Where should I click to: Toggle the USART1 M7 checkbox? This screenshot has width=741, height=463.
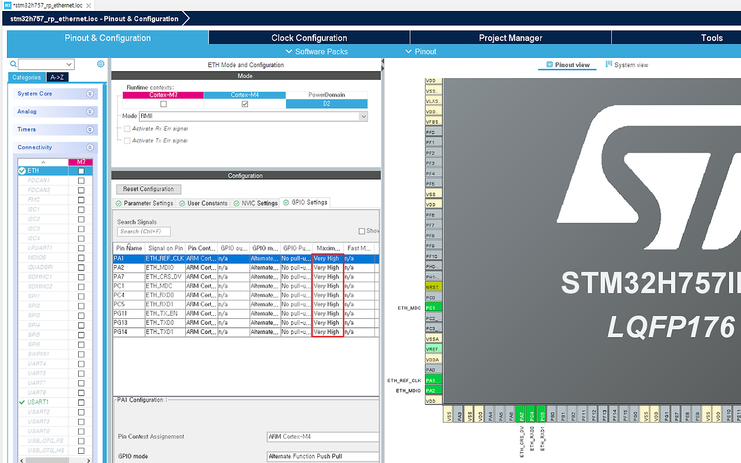tap(81, 402)
